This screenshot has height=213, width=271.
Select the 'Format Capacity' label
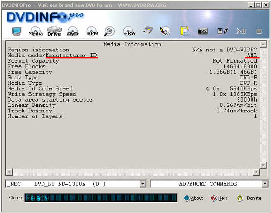click(x=33, y=61)
